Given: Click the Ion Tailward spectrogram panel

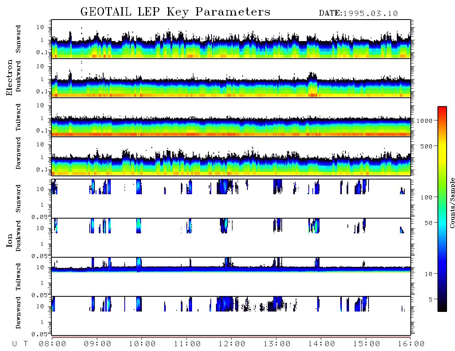Looking at the screenshot, I should (231, 277).
